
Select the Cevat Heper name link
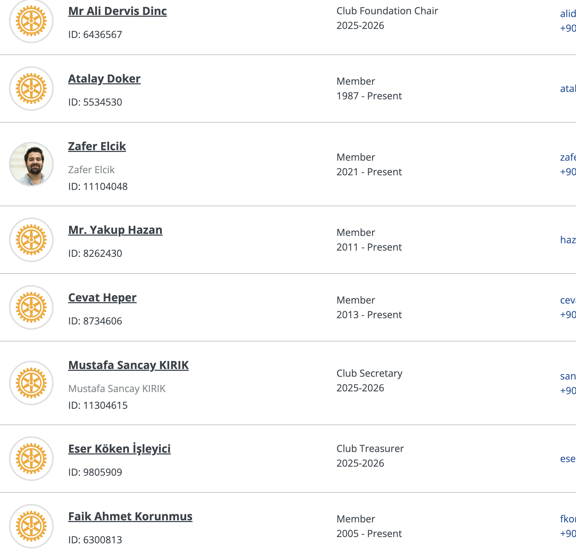click(x=102, y=298)
